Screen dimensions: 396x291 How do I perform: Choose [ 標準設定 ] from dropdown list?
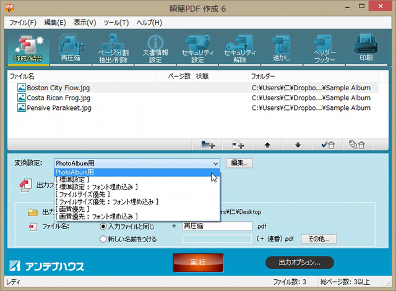tap(137, 180)
